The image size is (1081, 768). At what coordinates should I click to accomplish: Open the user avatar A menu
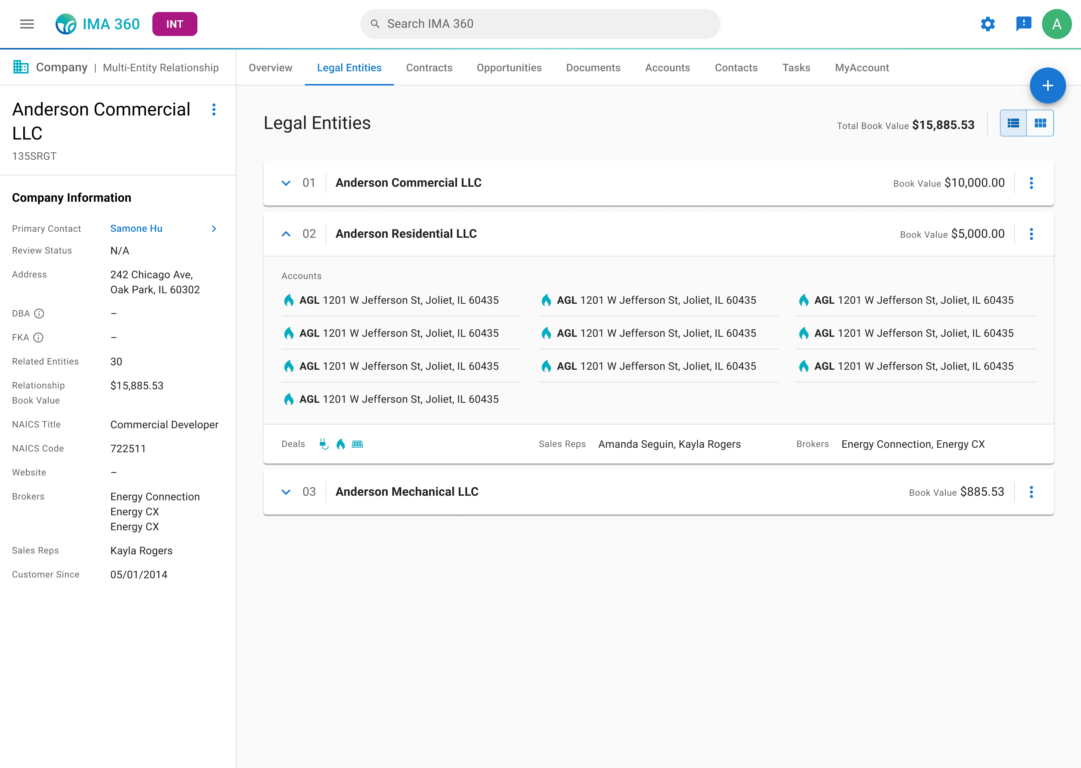(x=1056, y=24)
